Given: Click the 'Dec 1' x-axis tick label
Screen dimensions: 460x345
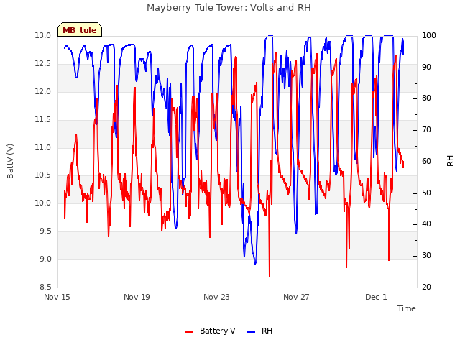Looking at the screenshot, I should 376,297.
